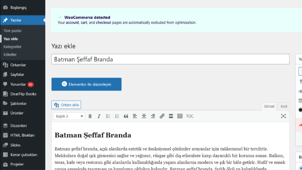302x170 pixels.
Task: Click the Düzenleri layers icon
Action: [x=5, y=126]
